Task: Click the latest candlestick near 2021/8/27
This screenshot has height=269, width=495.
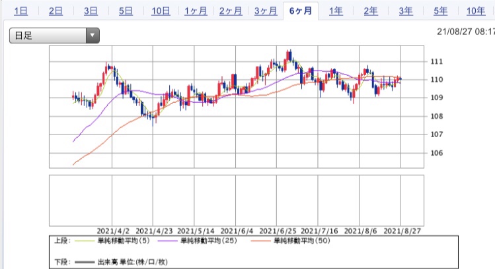Action: (x=400, y=78)
